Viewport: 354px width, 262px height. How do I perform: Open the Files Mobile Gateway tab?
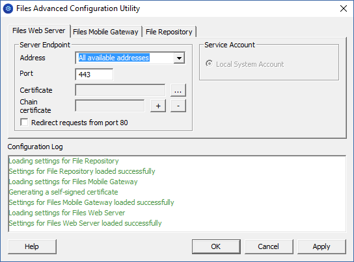105,32
